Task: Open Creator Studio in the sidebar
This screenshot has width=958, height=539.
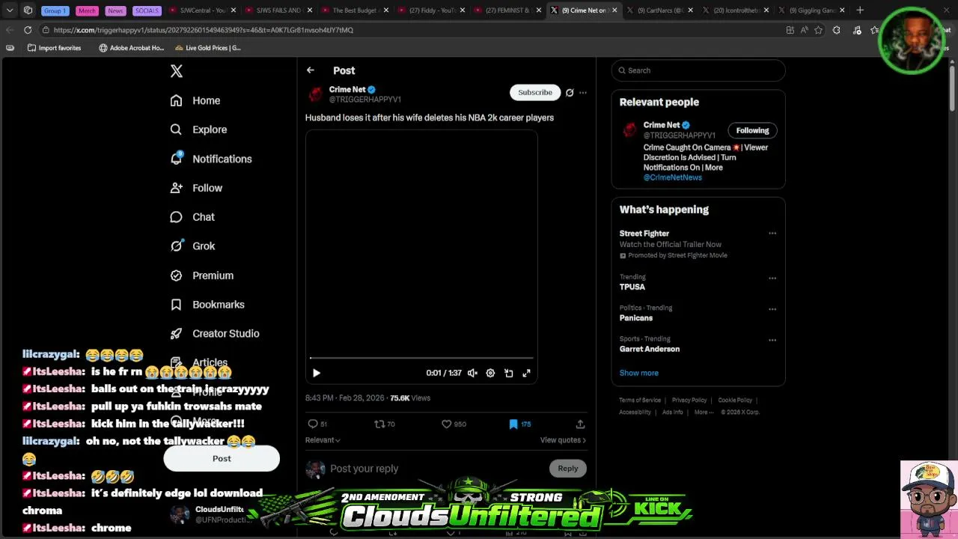Action: 215,334
